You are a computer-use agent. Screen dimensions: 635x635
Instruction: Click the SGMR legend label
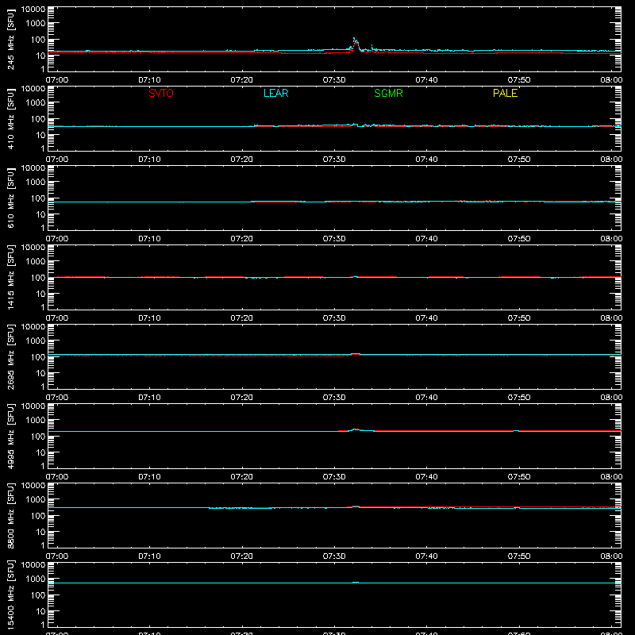[388, 93]
